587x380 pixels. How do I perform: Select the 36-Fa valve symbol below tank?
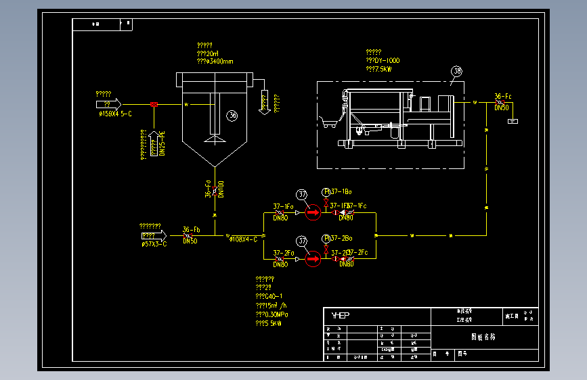pos(215,191)
